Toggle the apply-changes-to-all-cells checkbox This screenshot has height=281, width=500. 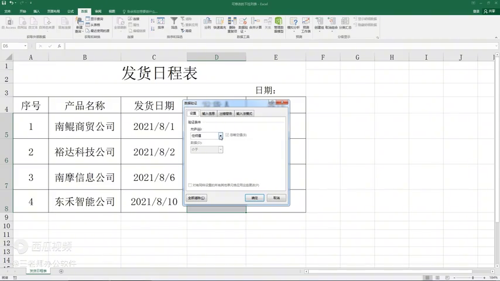[x=190, y=185]
